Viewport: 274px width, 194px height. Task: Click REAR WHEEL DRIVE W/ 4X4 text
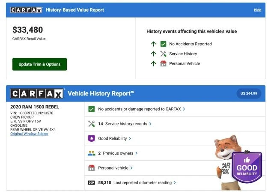[33, 130]
